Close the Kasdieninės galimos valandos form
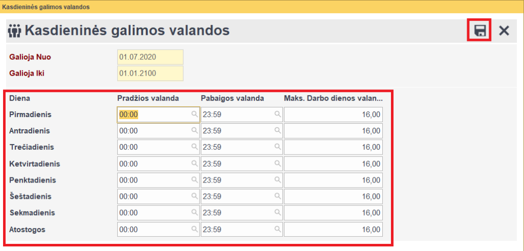 click(x=504, y=31)
